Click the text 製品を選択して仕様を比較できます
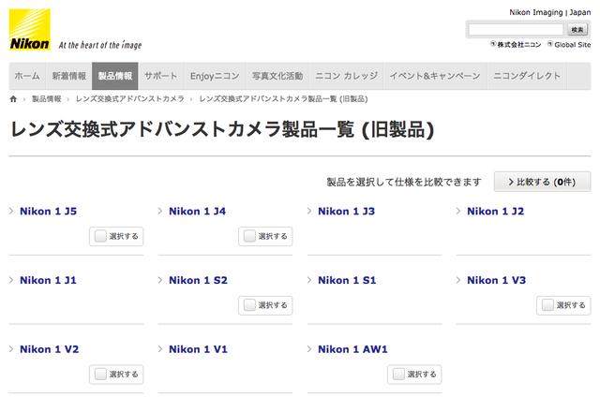600x412 pixels. (404, 182)
